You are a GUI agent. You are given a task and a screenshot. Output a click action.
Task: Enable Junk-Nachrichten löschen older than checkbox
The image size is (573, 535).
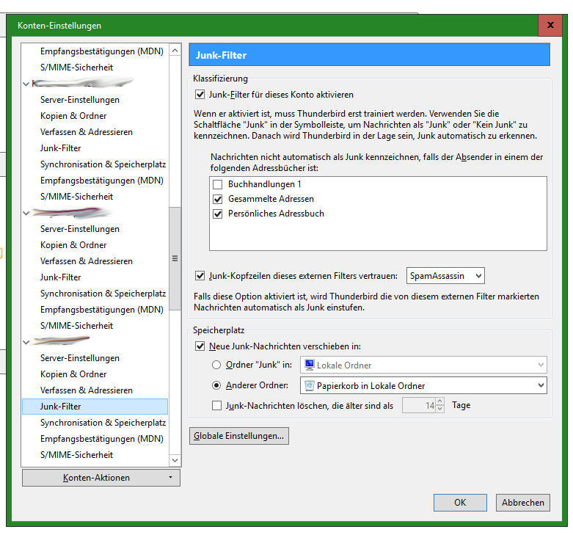coord(216,406)
